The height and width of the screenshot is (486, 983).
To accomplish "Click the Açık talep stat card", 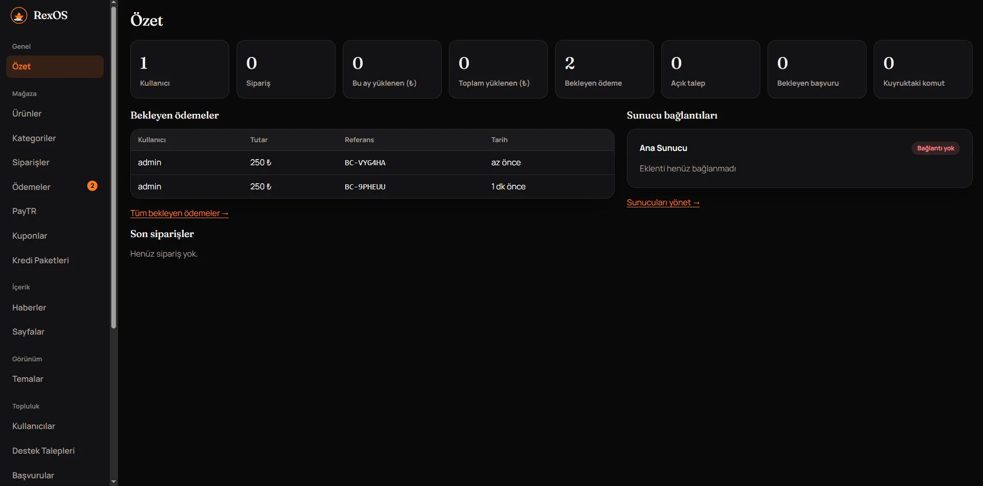I will tap(711, 69).
